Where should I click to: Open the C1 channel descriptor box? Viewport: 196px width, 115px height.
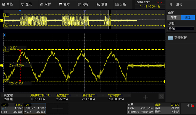pyautogui.click(x=12, y=109)
